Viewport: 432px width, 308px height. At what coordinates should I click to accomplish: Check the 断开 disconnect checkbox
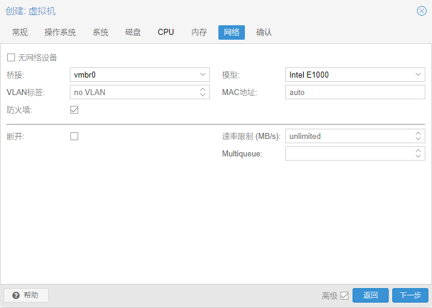75,136
